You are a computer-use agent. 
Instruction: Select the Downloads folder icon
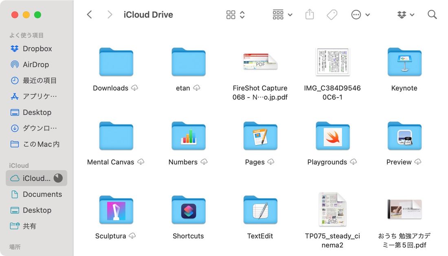(116, 62)
